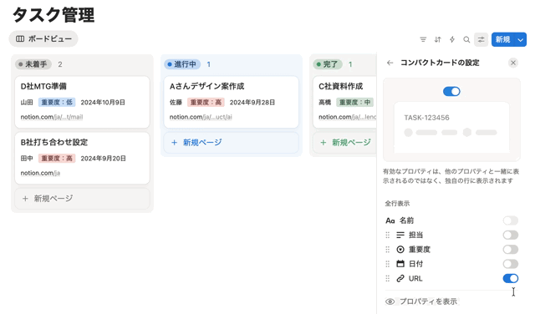Add 新規ページ in the 進行中 column

click(x=232, y=143)
